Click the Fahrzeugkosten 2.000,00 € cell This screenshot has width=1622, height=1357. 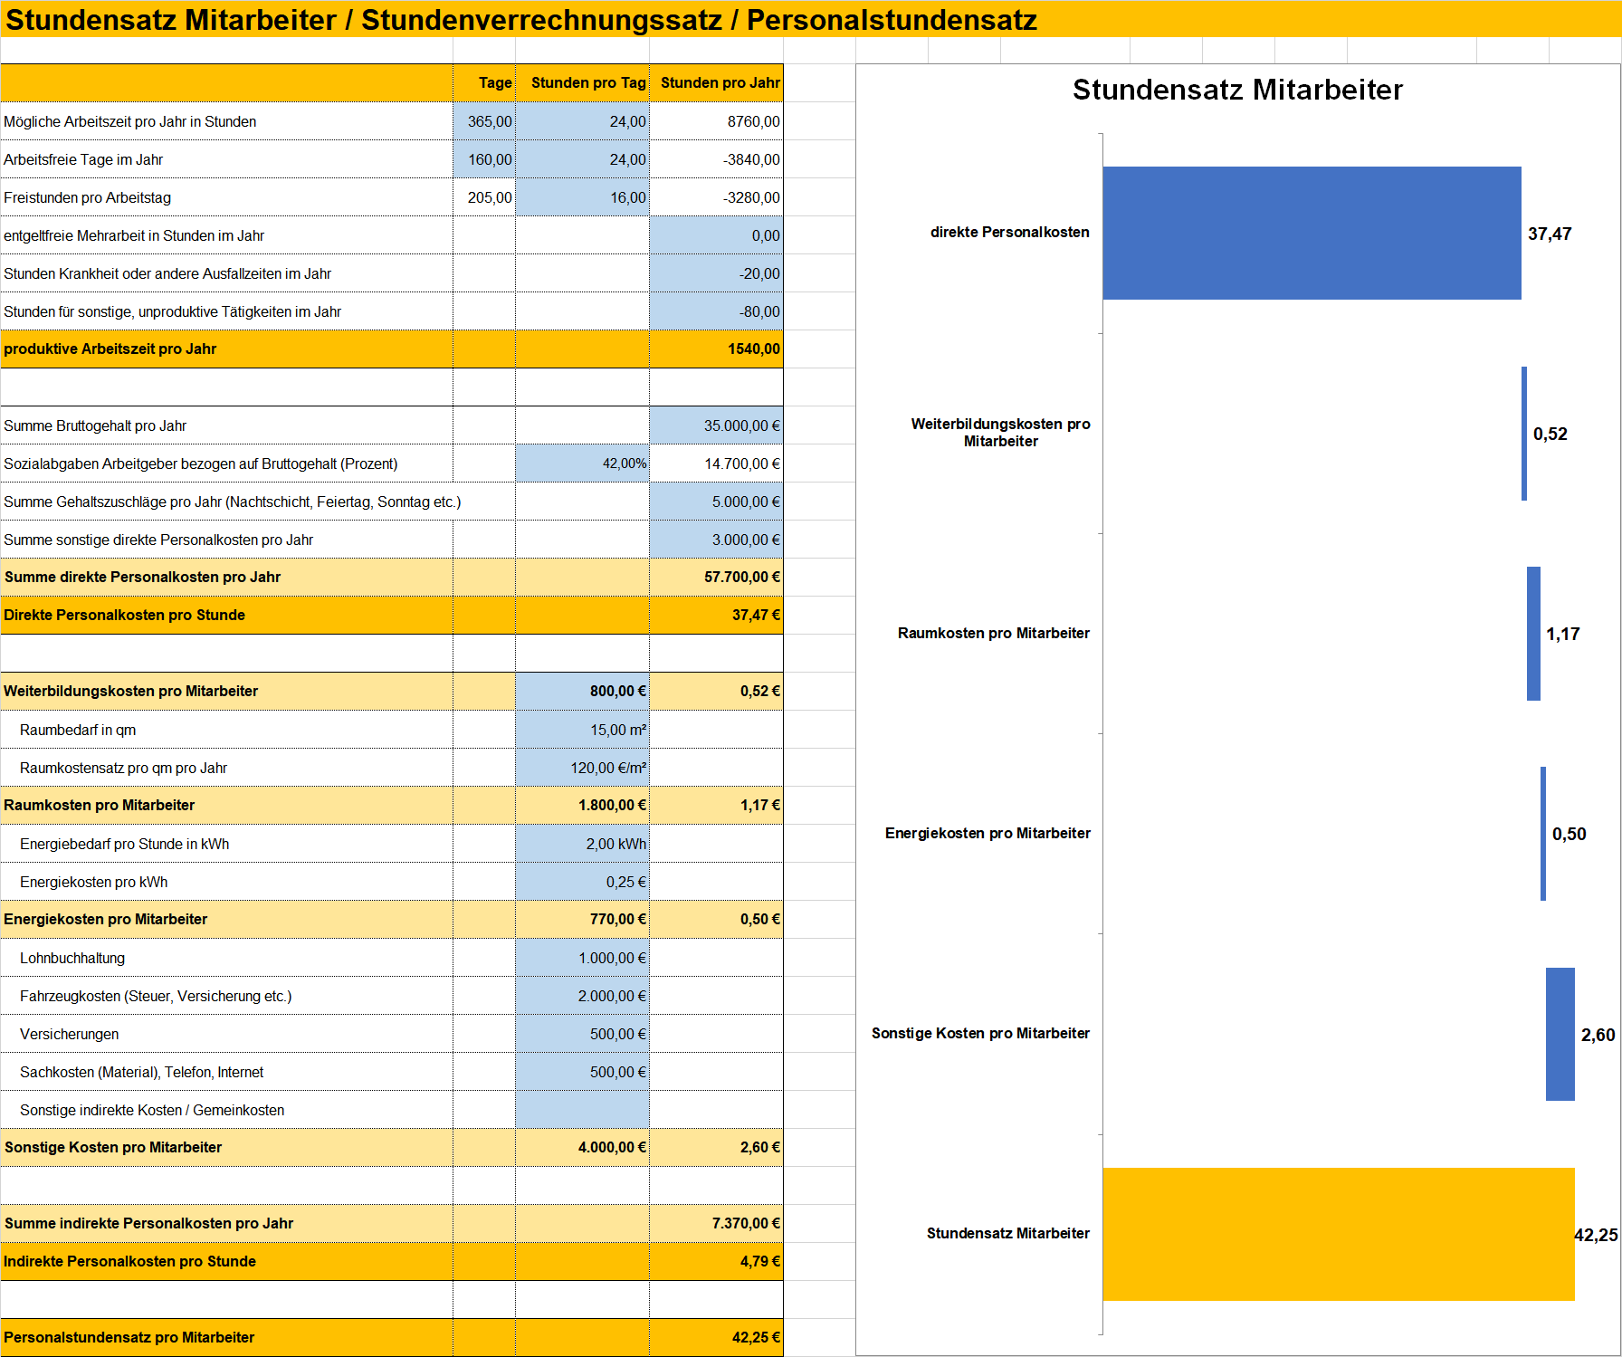[582, 996]
